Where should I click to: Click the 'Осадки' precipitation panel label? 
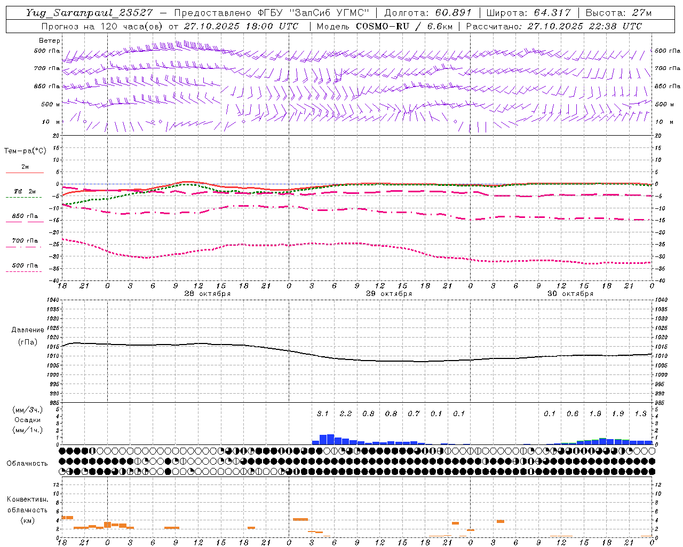[28, 420]
